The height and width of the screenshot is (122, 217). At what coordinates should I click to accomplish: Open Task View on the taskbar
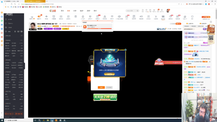pyautogui.click(x=35, y=120)
